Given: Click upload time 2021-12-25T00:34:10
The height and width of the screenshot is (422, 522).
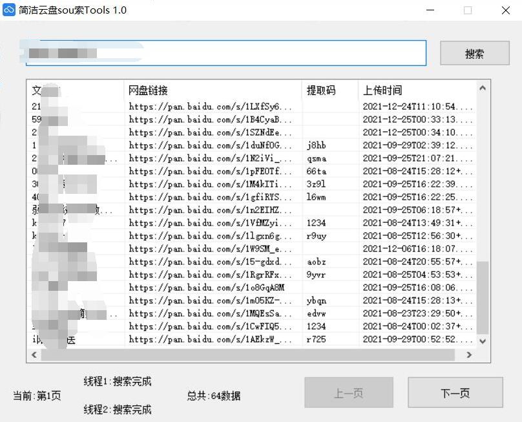Looking at the screenshot, I should pyautogui.click(x=418, y=132).
